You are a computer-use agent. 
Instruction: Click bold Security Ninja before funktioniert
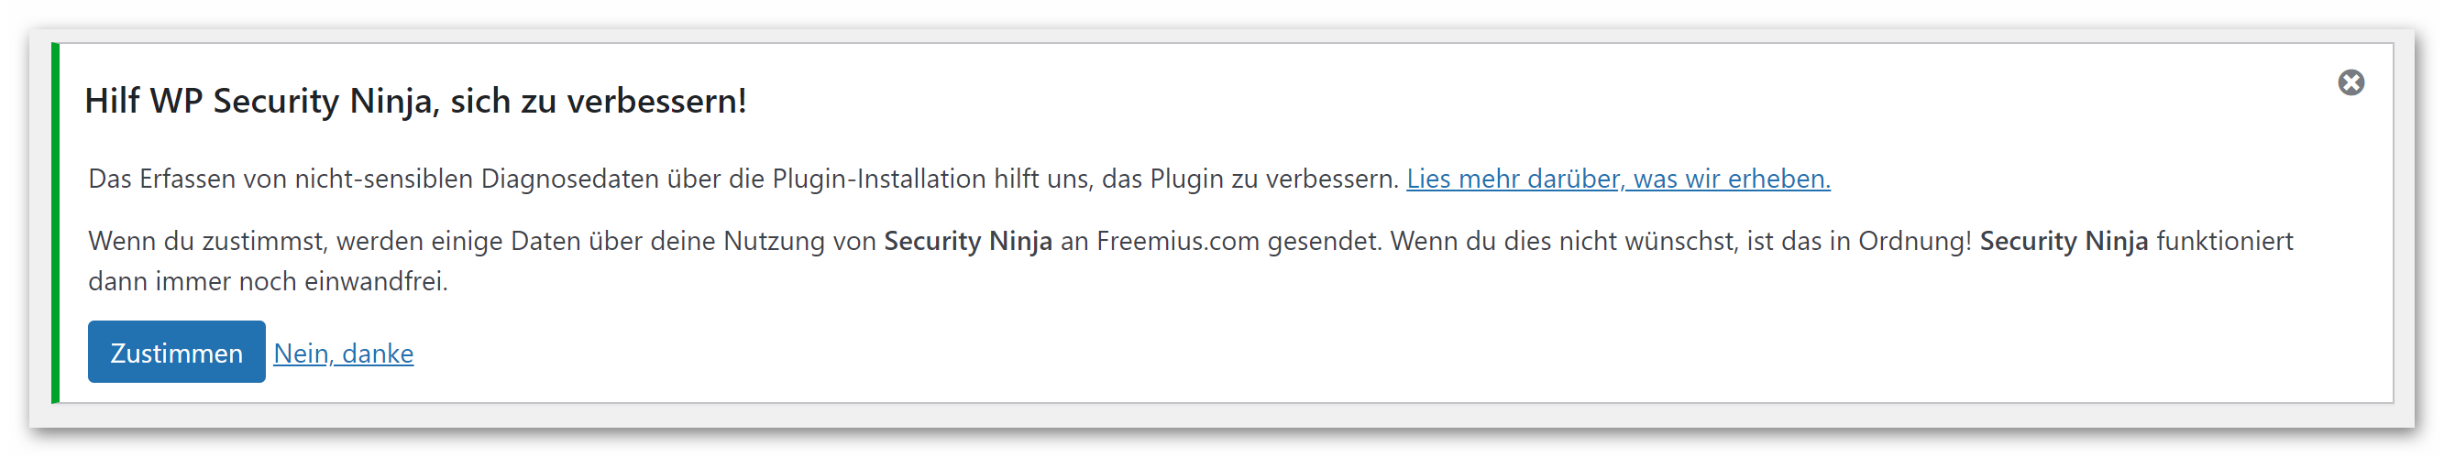coord(2064,241)
